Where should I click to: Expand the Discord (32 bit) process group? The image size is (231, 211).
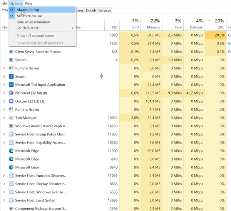click(4, 101)
